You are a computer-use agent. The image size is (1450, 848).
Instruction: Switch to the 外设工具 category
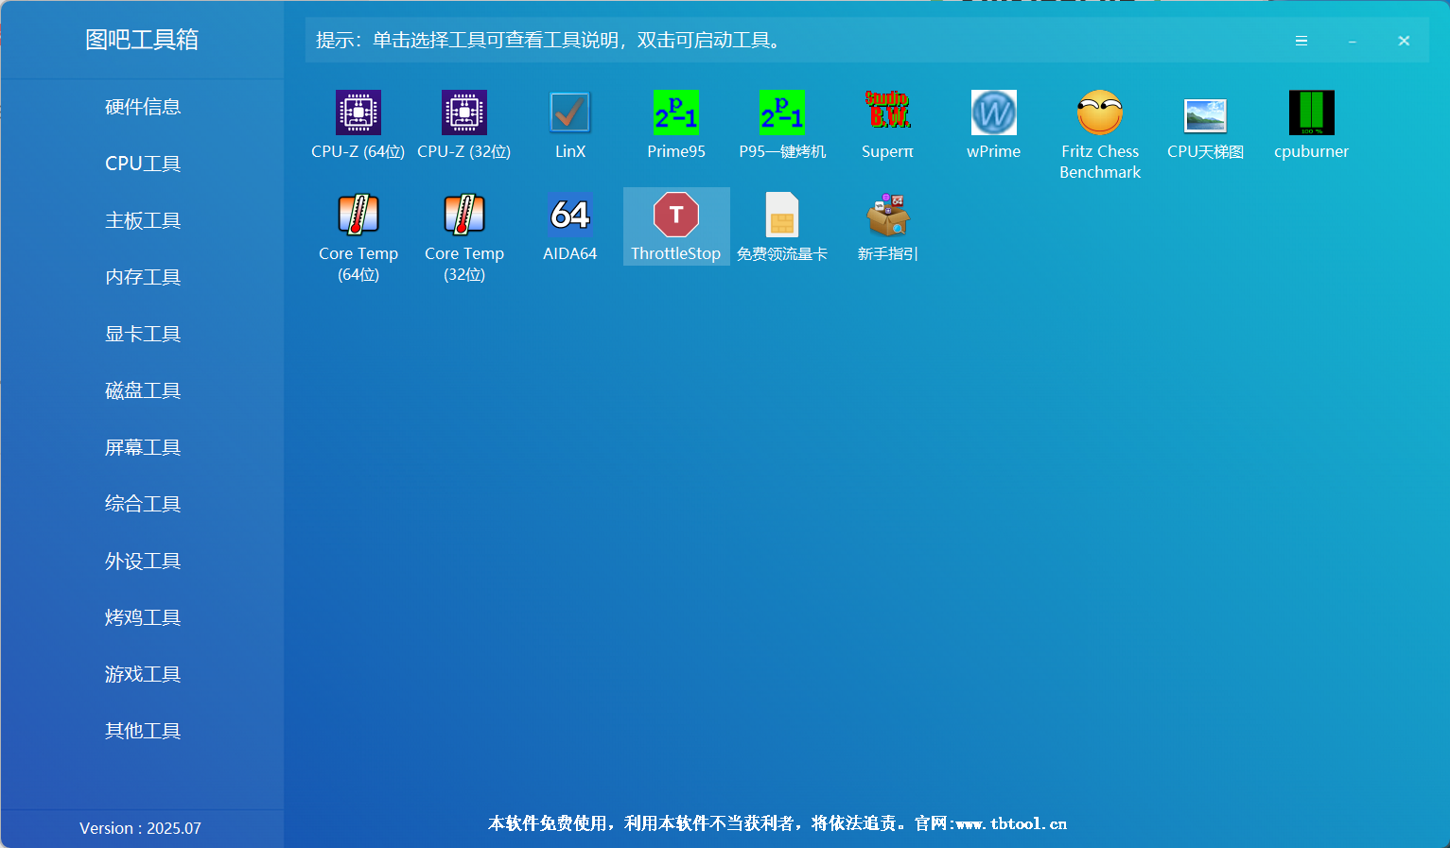pos(143,561)
